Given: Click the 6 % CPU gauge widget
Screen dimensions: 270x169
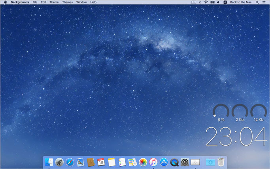Looking at the screenshot, I should pyautogui.click(x=221, y=113).
